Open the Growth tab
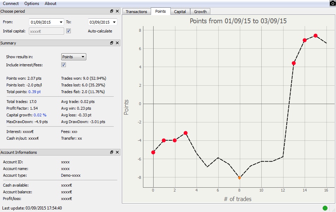This screenshot has width=336, height=212. (200, 12)
